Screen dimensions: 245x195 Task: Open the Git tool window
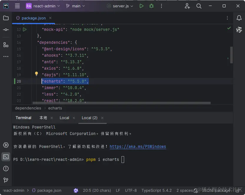click(6, 180)
